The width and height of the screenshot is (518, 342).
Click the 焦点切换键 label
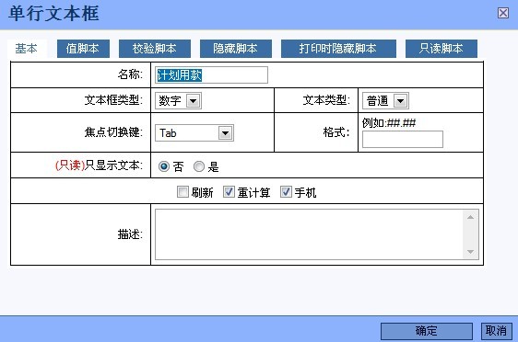click(113, 132)
